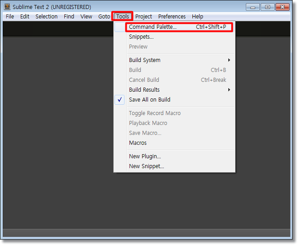Open the View menu
This screenshot has width=298, height=245.
[x=86, y=17]
